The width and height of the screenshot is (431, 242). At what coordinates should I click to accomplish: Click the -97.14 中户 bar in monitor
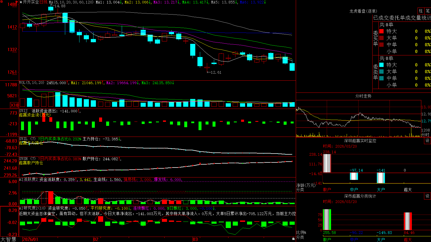(354, 176)
